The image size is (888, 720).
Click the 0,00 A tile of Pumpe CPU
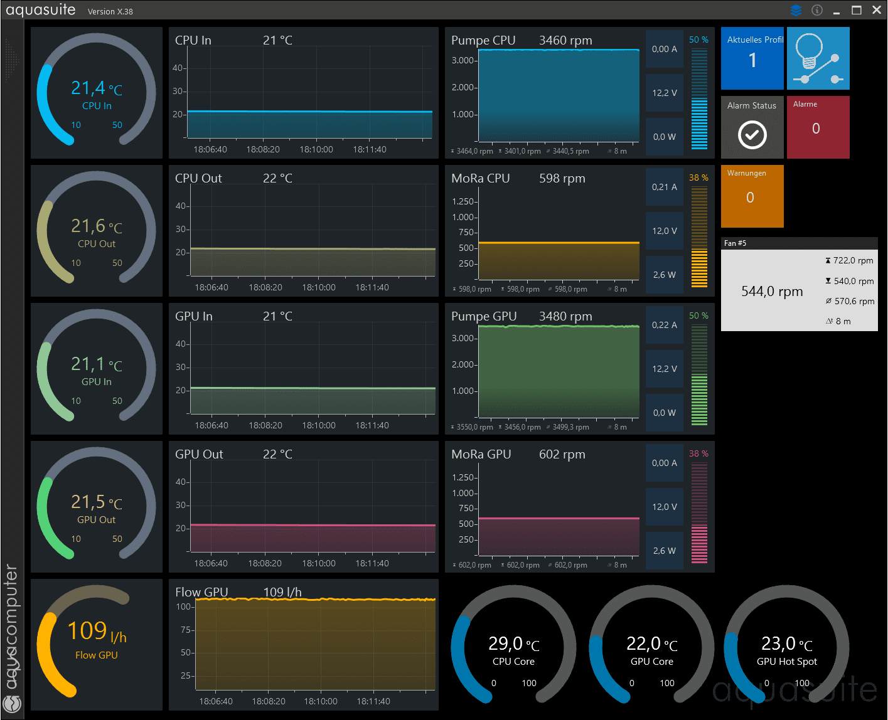(665, 49)
